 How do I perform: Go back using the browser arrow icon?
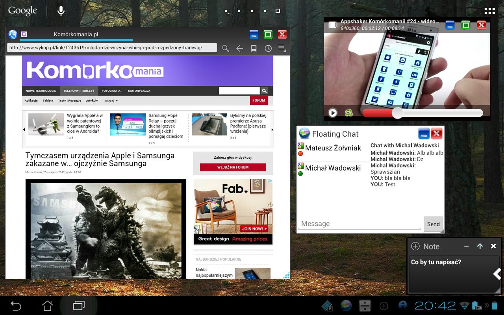pos(239,48)
